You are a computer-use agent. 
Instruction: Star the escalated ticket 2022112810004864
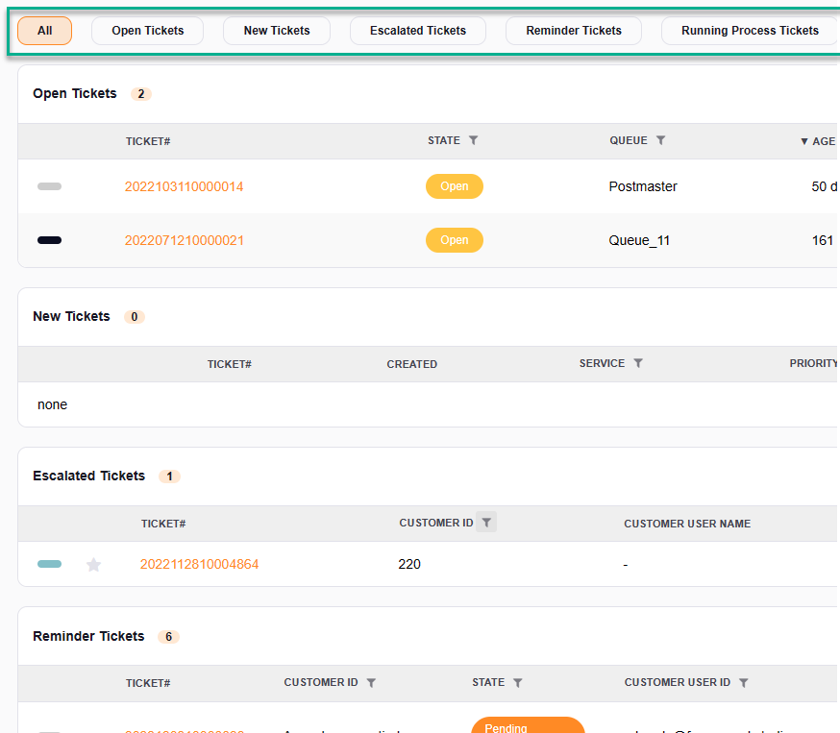click(x=94, y=565)
